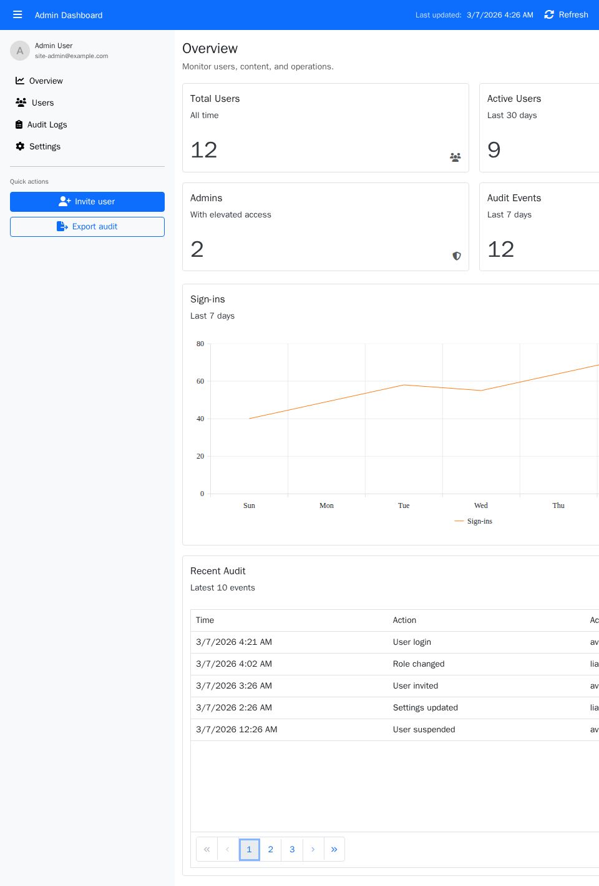Open the hamburger navigation menu
Viewport: 599px width, 886px height.
coord(17,14)
